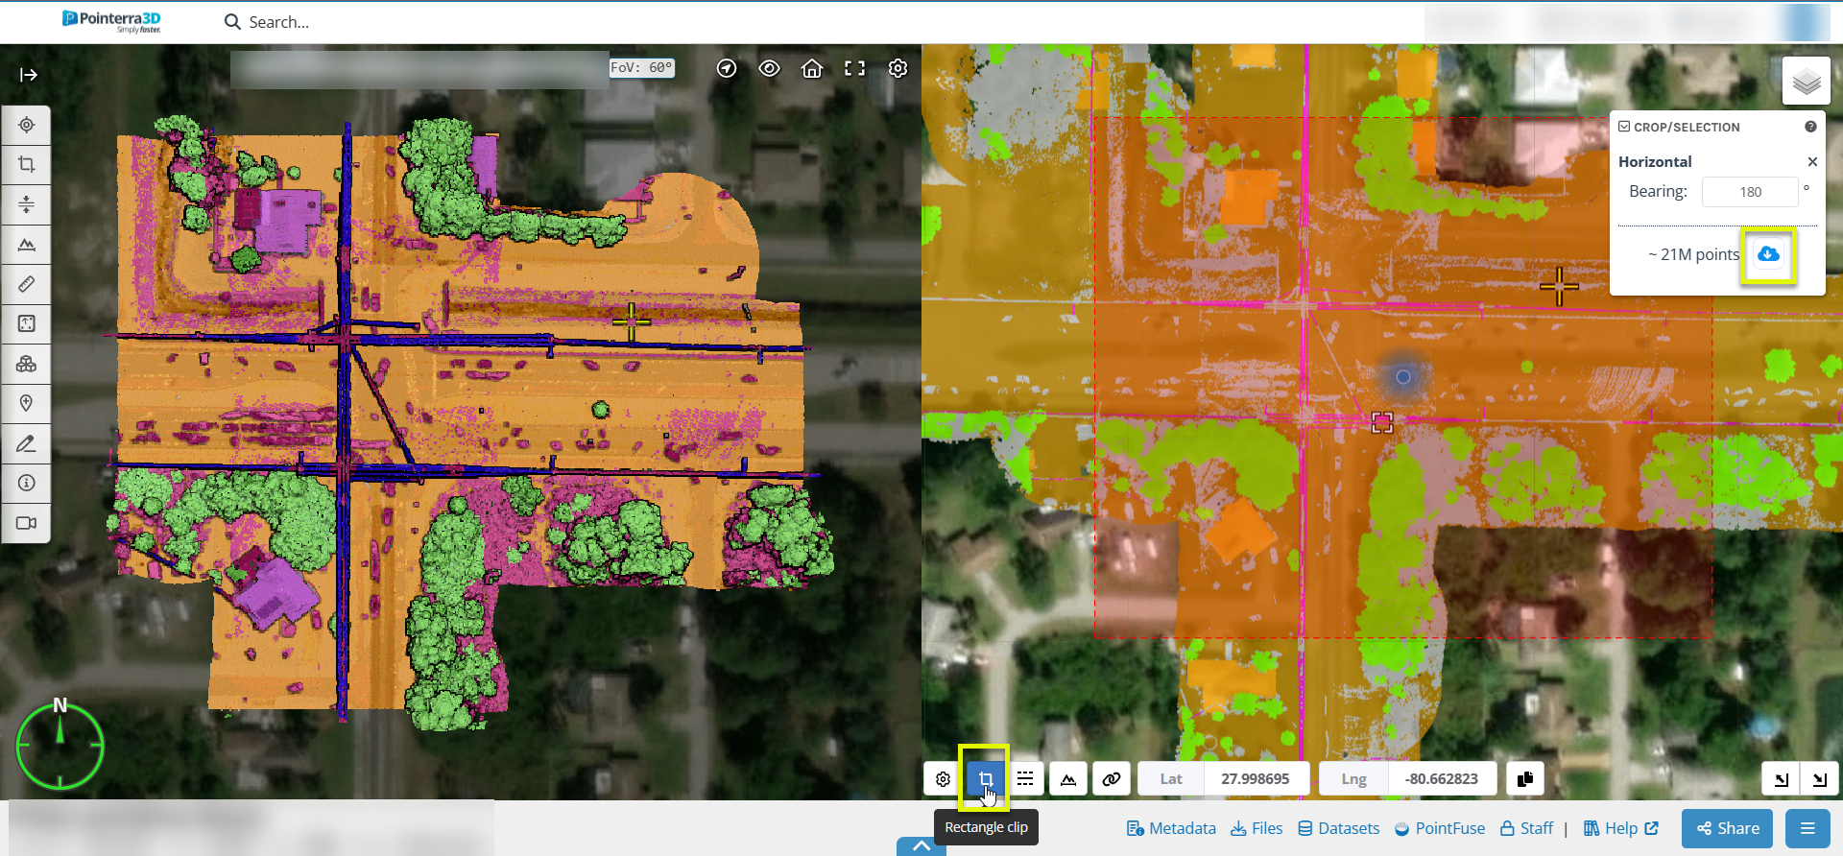
Task: Click the last map corner arrow button
Action: click(1819, 779)
